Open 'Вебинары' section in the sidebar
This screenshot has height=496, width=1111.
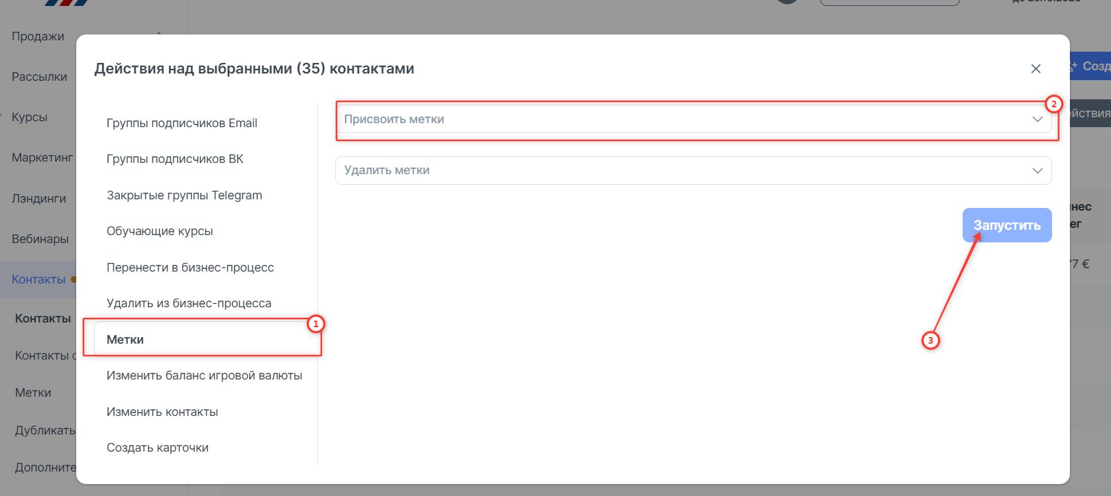pos(40,239)
